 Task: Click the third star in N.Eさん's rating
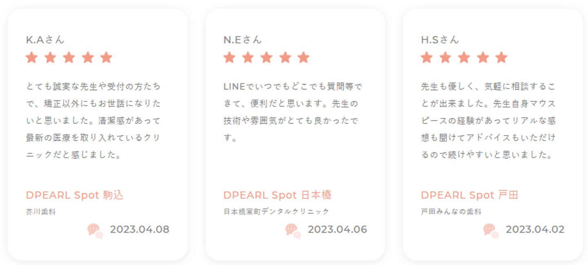tap(267, 58)
